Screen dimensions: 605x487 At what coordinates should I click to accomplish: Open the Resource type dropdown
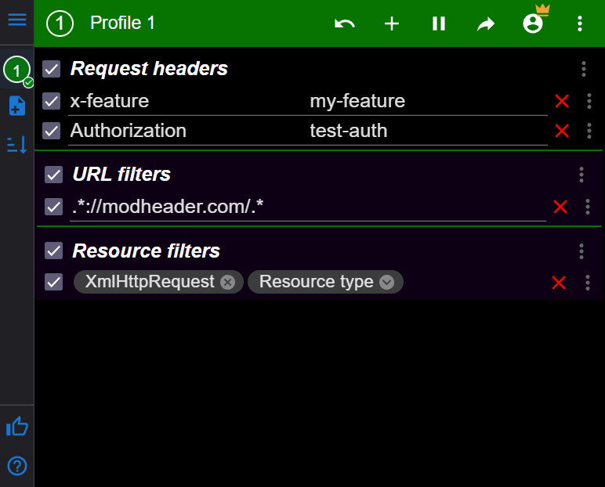click(386, 282)
